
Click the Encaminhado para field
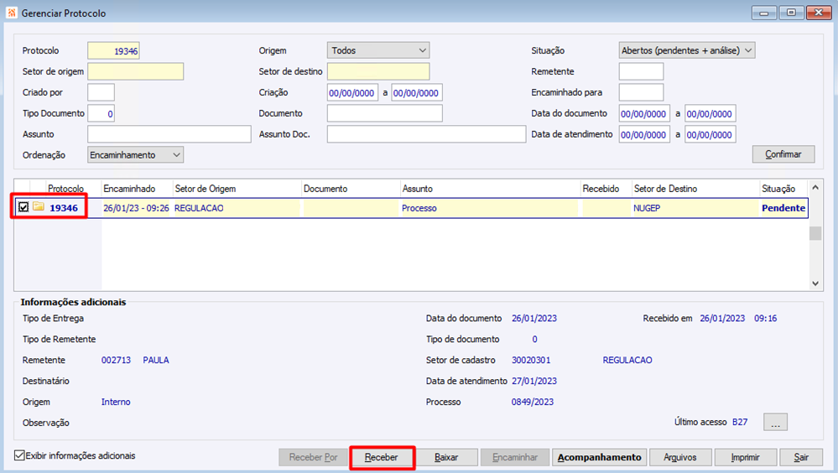pyautogui.click(x=642, y=92)
